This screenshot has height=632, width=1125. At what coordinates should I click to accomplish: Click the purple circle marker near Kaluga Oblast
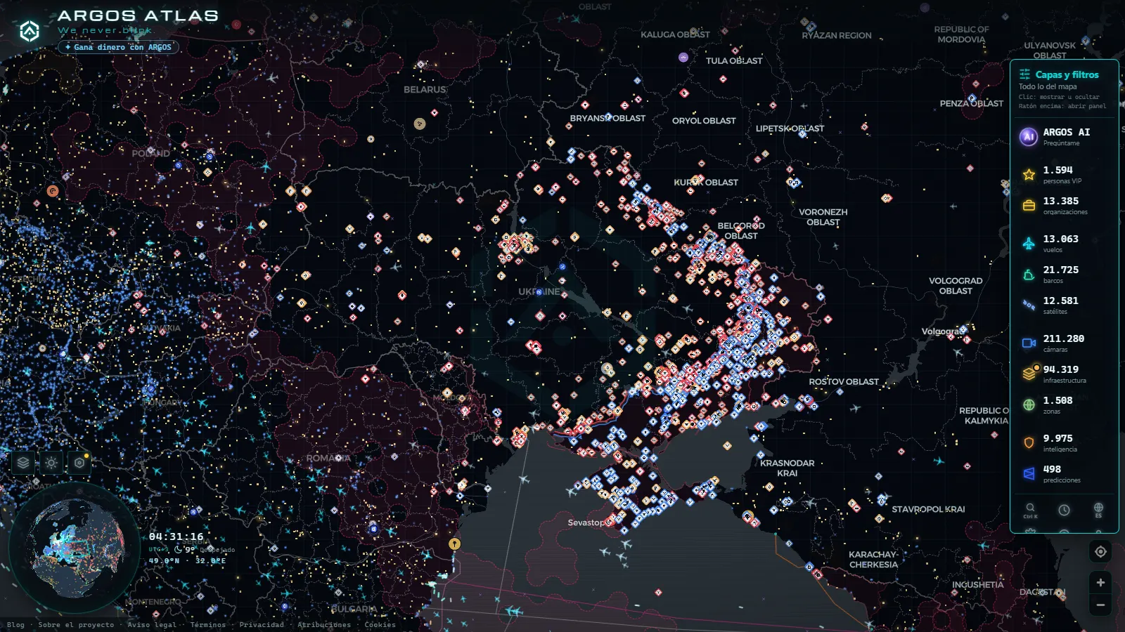click(x=683, y=58)
